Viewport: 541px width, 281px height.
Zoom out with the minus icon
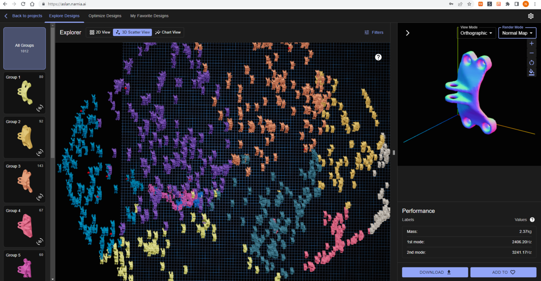point(532,53)
